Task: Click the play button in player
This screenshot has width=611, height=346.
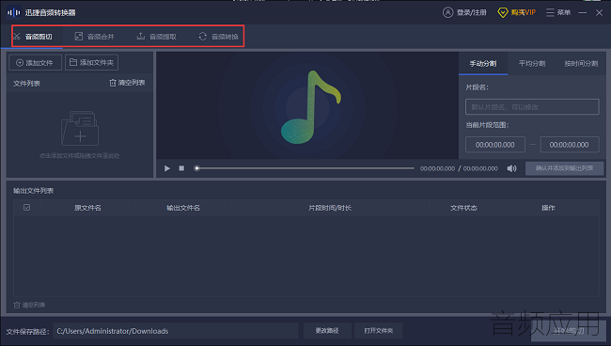Action: (167, 168)
